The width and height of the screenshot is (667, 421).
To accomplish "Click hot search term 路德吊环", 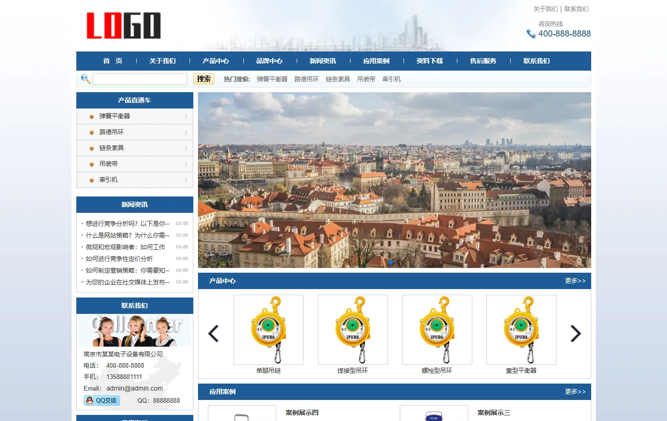I will coord(307,79).
